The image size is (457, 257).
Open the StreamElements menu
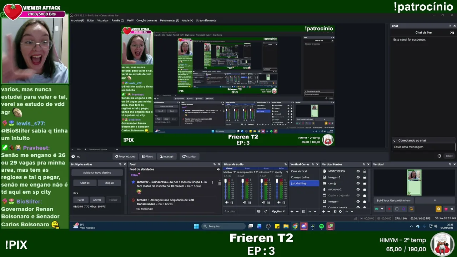click(206, 20)
